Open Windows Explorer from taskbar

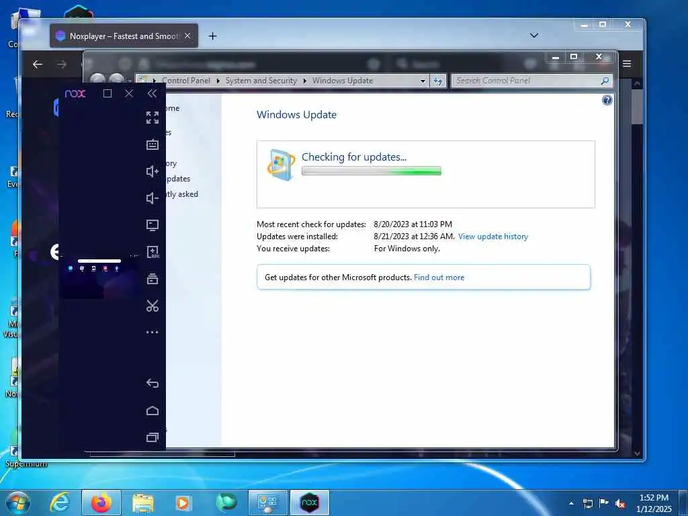[x=143, y=503]
